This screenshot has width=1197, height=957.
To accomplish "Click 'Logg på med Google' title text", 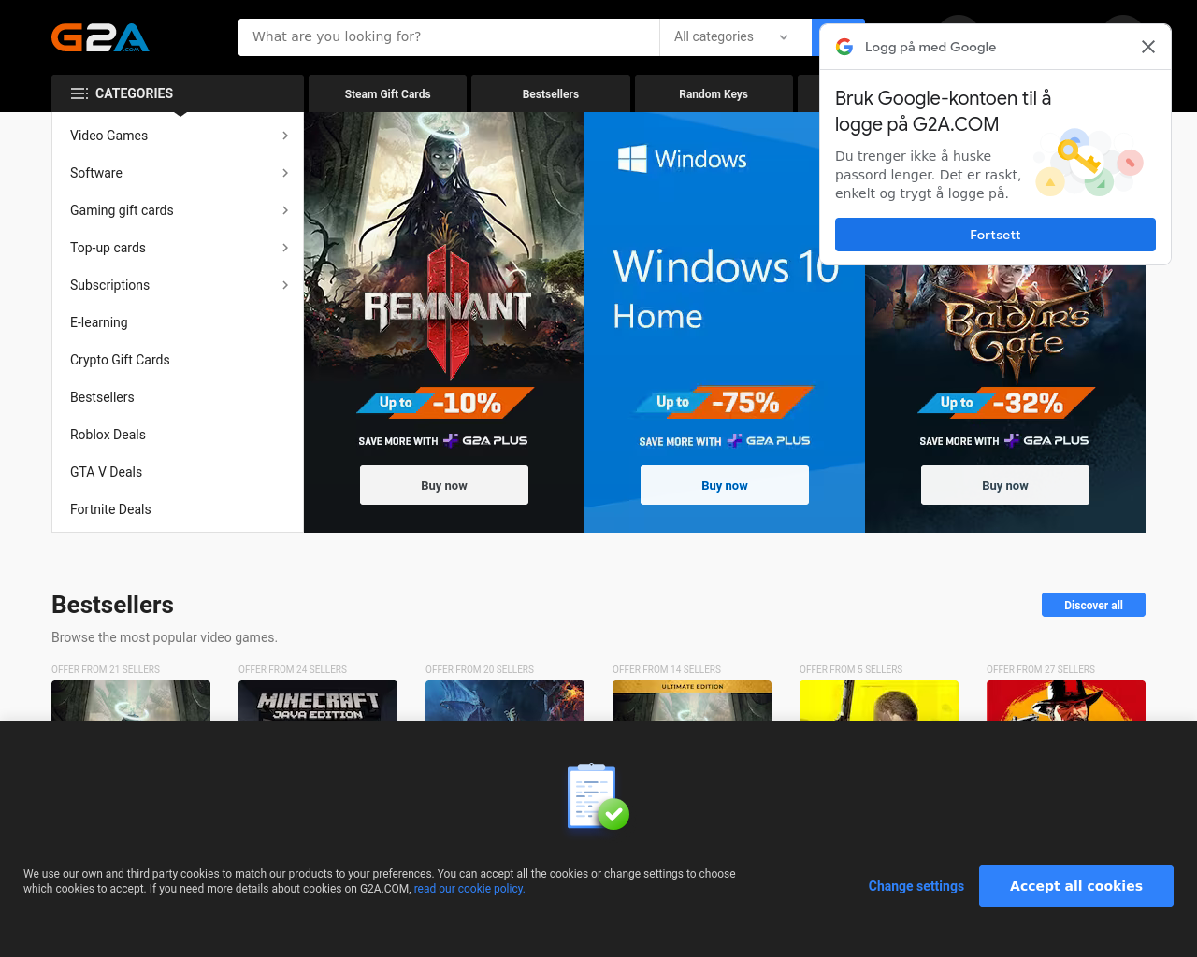I will [930, 47].
